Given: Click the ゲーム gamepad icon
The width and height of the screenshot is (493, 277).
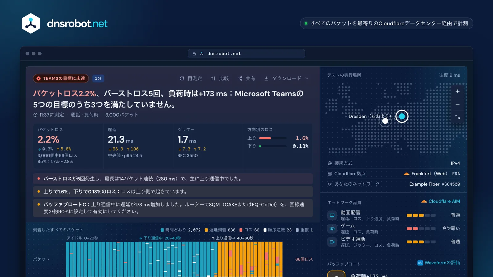Looking at the screenshot, I should [x=332, y=229].
